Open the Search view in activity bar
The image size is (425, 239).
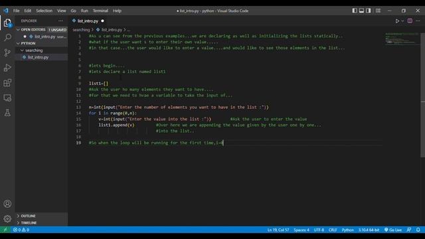[x=7, y=37]
